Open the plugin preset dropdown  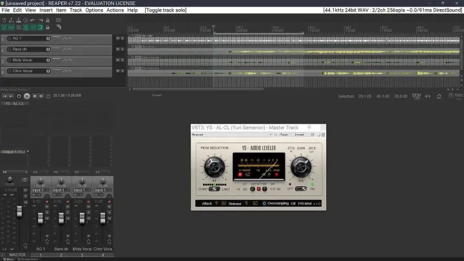click(x=232, y=135)
